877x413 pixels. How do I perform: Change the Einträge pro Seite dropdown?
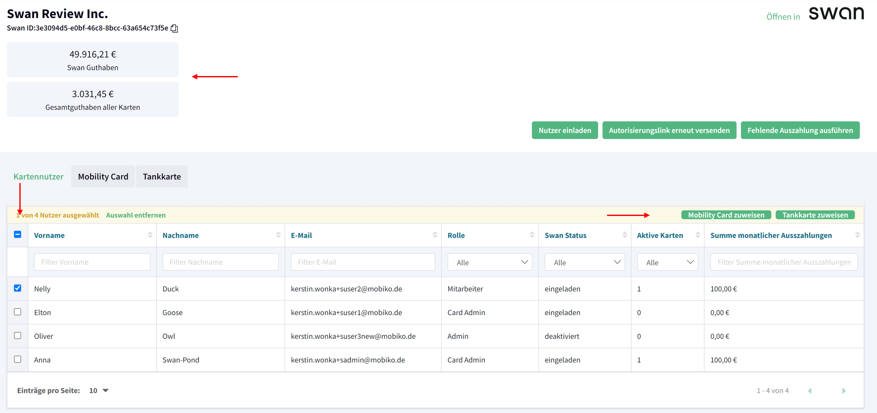click(x=99, y=391)
